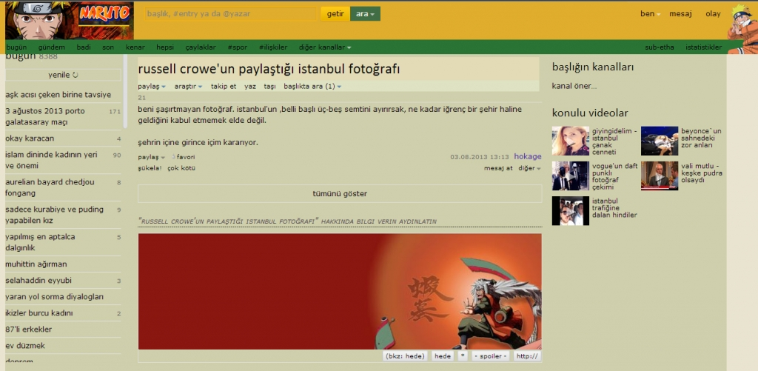Select the çaylaklar tab
The height and width of the screenshot is (371, 758).
(201, 47)
